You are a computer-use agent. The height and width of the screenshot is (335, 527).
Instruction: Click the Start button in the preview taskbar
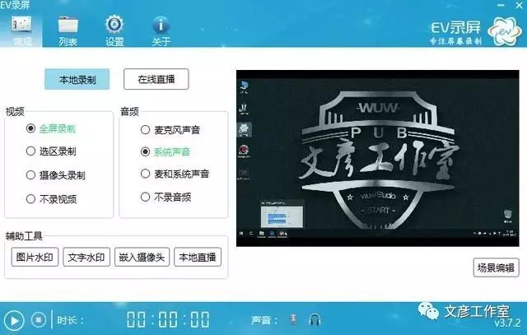click(241, 234)
